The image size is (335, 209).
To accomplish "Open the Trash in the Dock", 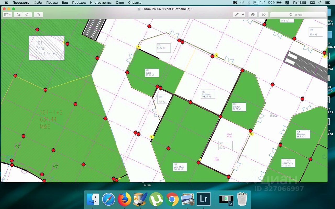I will [242, 199].
